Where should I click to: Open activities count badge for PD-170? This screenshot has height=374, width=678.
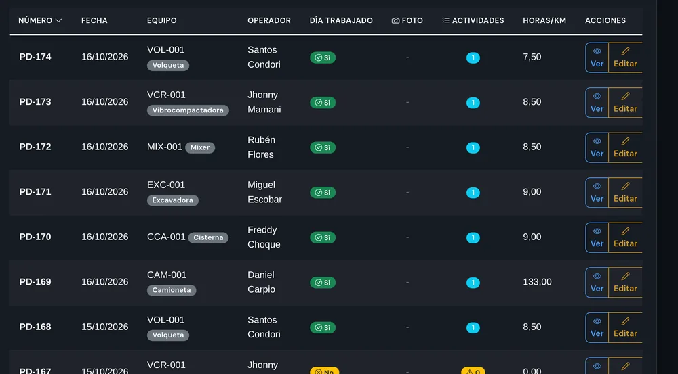pos(473,237)
